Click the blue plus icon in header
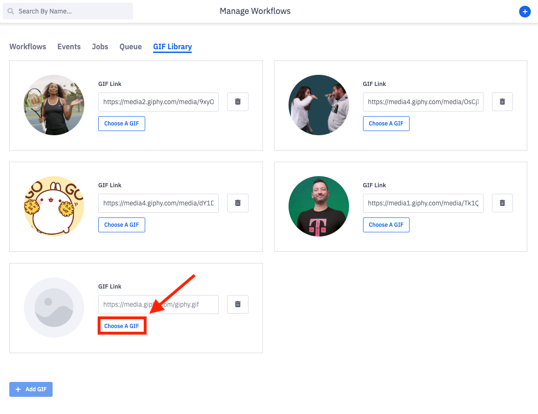The height and width of the screenshot is (414, 538). tap(525, 12)
